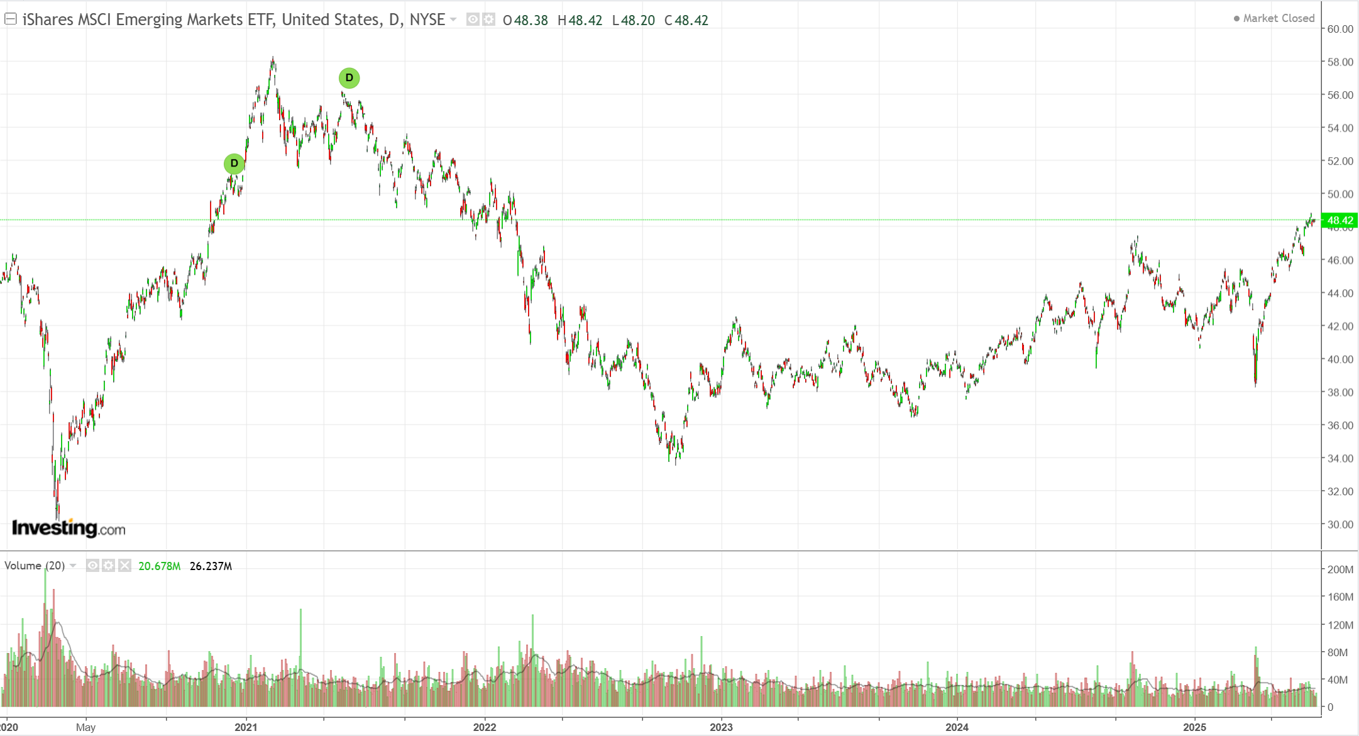This screenshot has width=1359, height=736.
Task: Click the 200M label on volume scale
Action: (1340, 569)
